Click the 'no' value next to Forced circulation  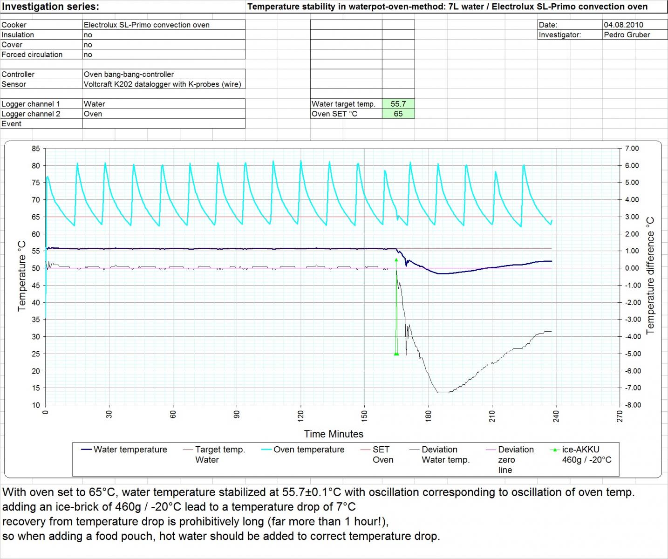click(164, 54)
